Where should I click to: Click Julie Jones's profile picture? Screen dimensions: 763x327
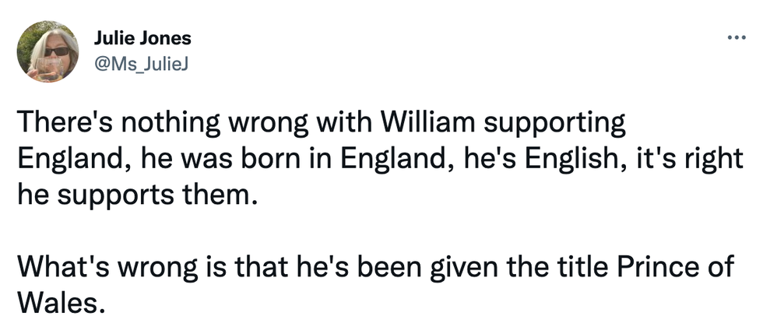tap(47, 51)
